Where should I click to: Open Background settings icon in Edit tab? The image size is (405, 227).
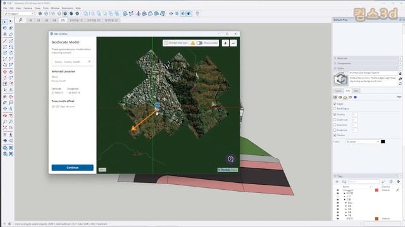tap(345, 97)
